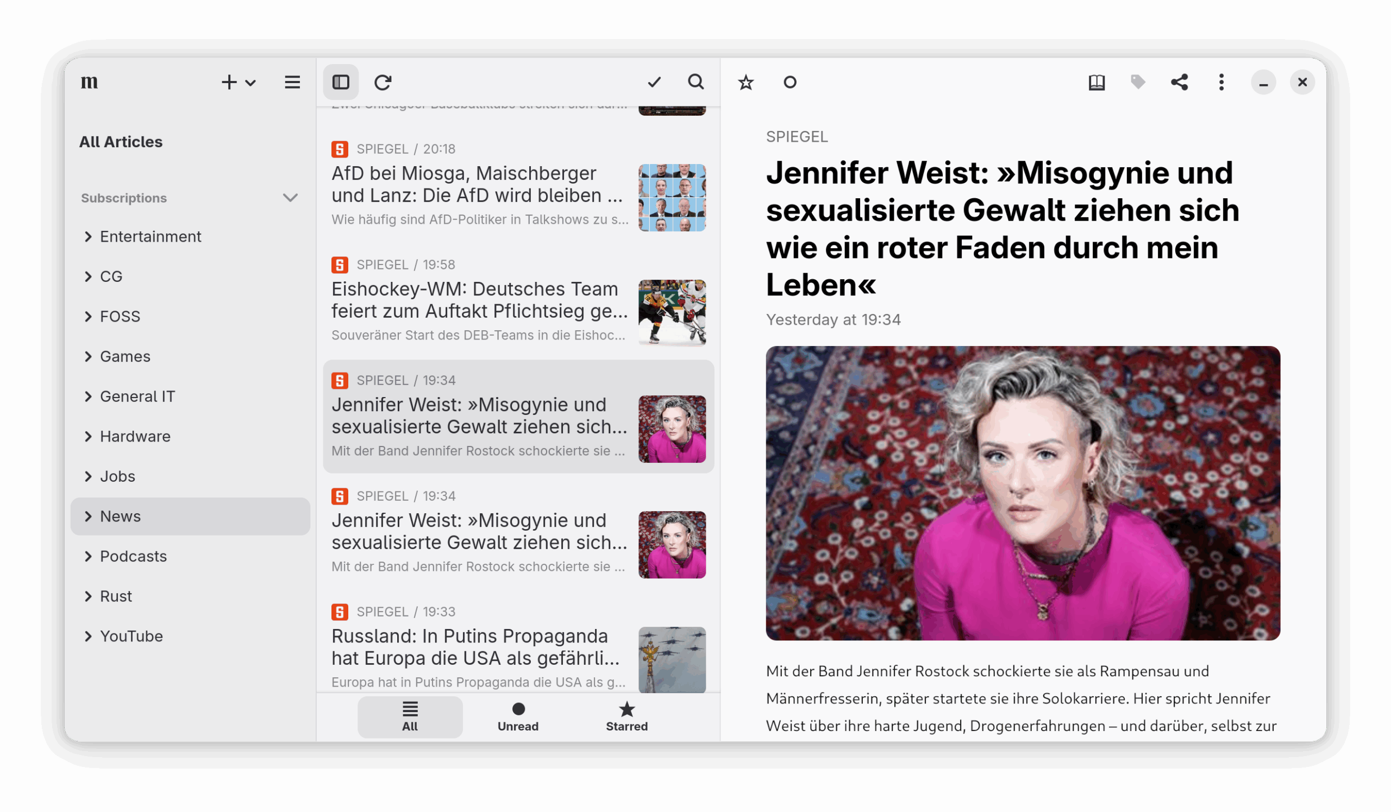Mark all articles read with checkmark
This screenshot has height=812, width=1391.
tap(654, 82)
